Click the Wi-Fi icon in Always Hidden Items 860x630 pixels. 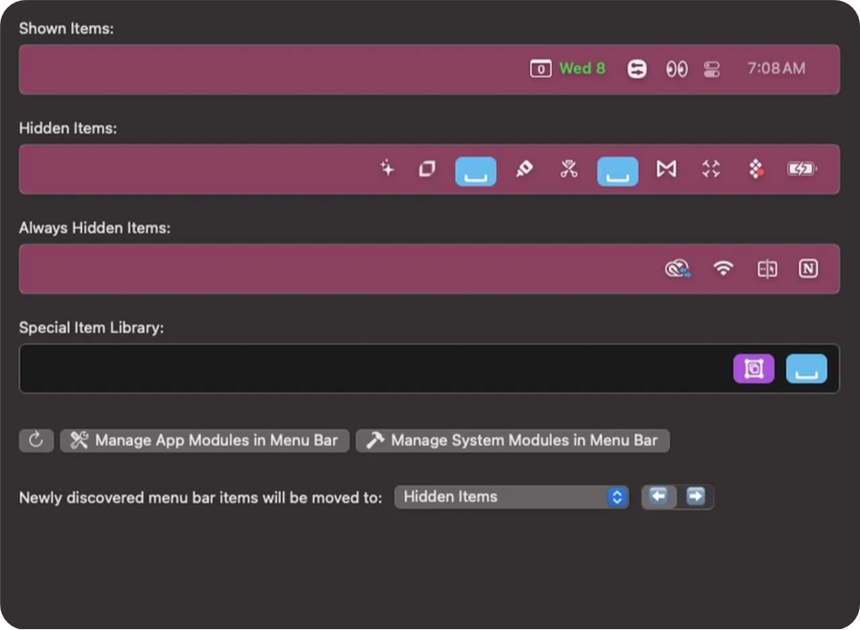[x=723, y=268]
